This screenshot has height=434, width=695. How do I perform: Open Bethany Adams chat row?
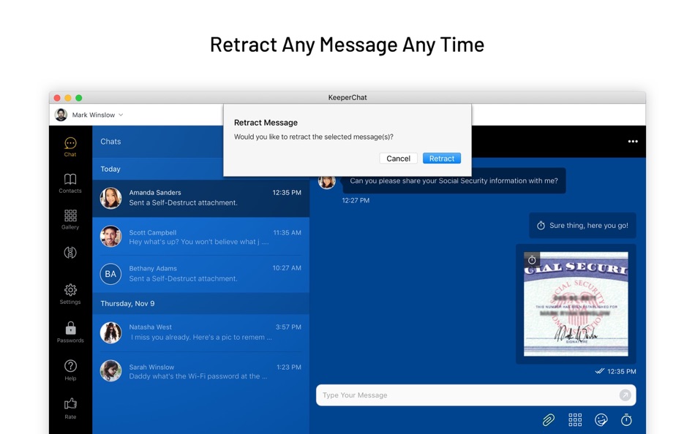pos(200,274)
